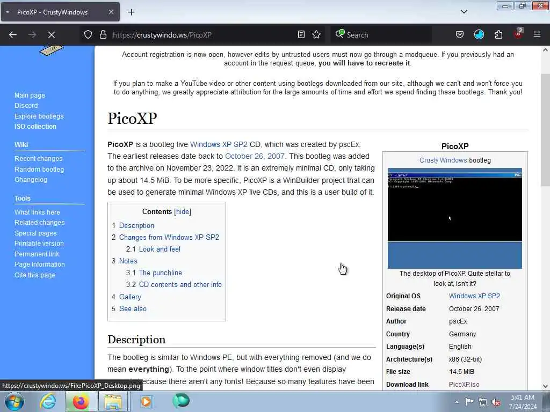550x412 pixels.
Task: Open a new tab with the plus button
Action: click(131, 12)
